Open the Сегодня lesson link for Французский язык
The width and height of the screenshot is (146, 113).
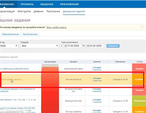[97, 100]
